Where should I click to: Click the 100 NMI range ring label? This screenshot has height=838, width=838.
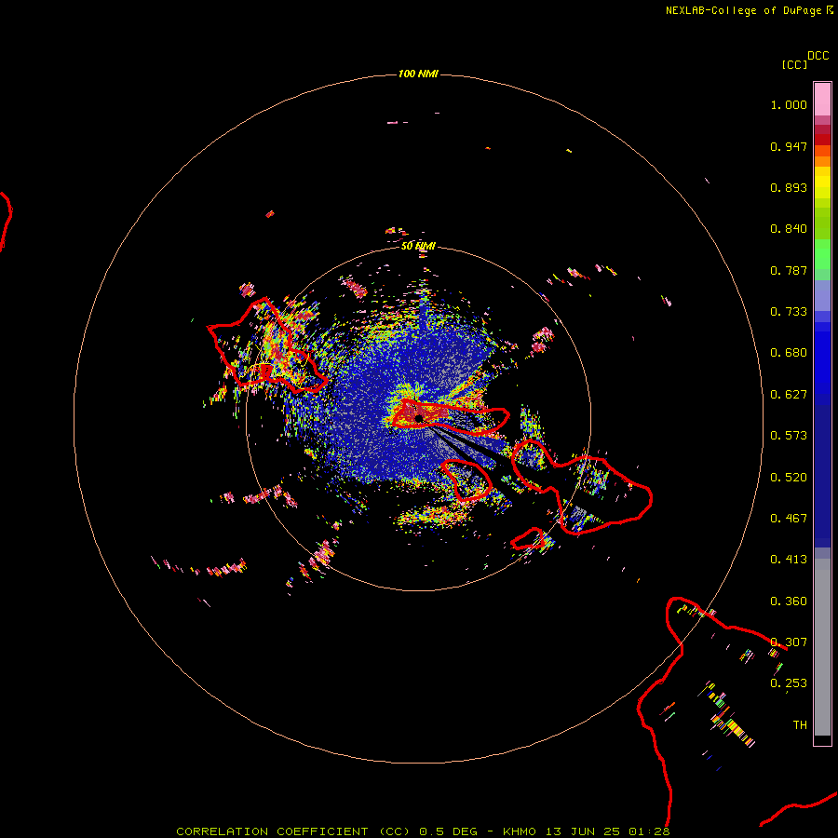(418, 74)
